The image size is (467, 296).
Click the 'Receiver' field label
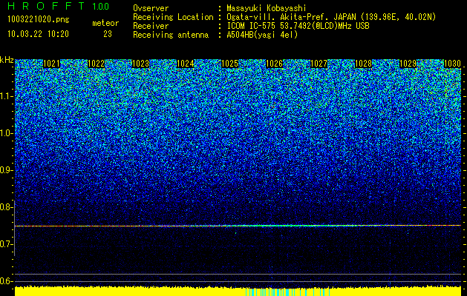[x=151, y=26]
